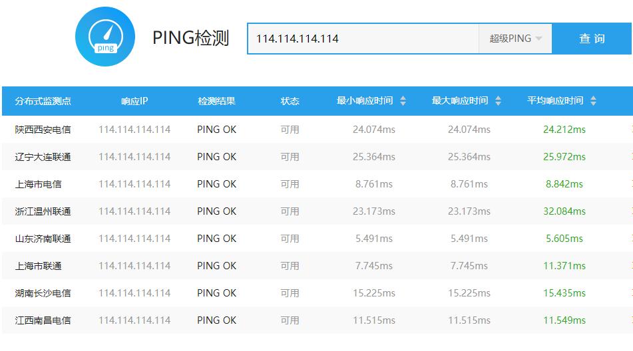Select the 湖南长沙电信 monitoring node

point(43,293)
